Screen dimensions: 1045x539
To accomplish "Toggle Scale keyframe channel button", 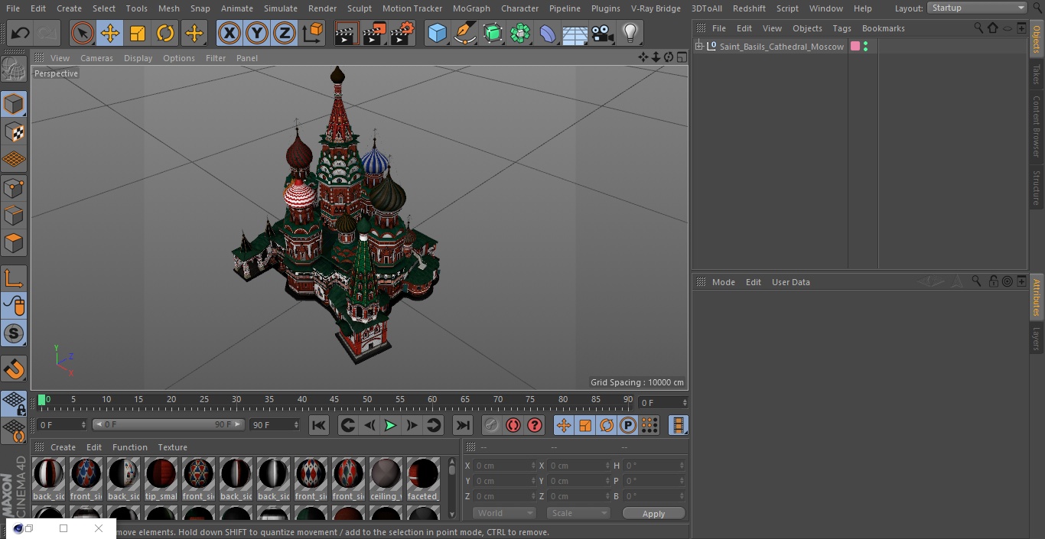I will click(585, 425).
